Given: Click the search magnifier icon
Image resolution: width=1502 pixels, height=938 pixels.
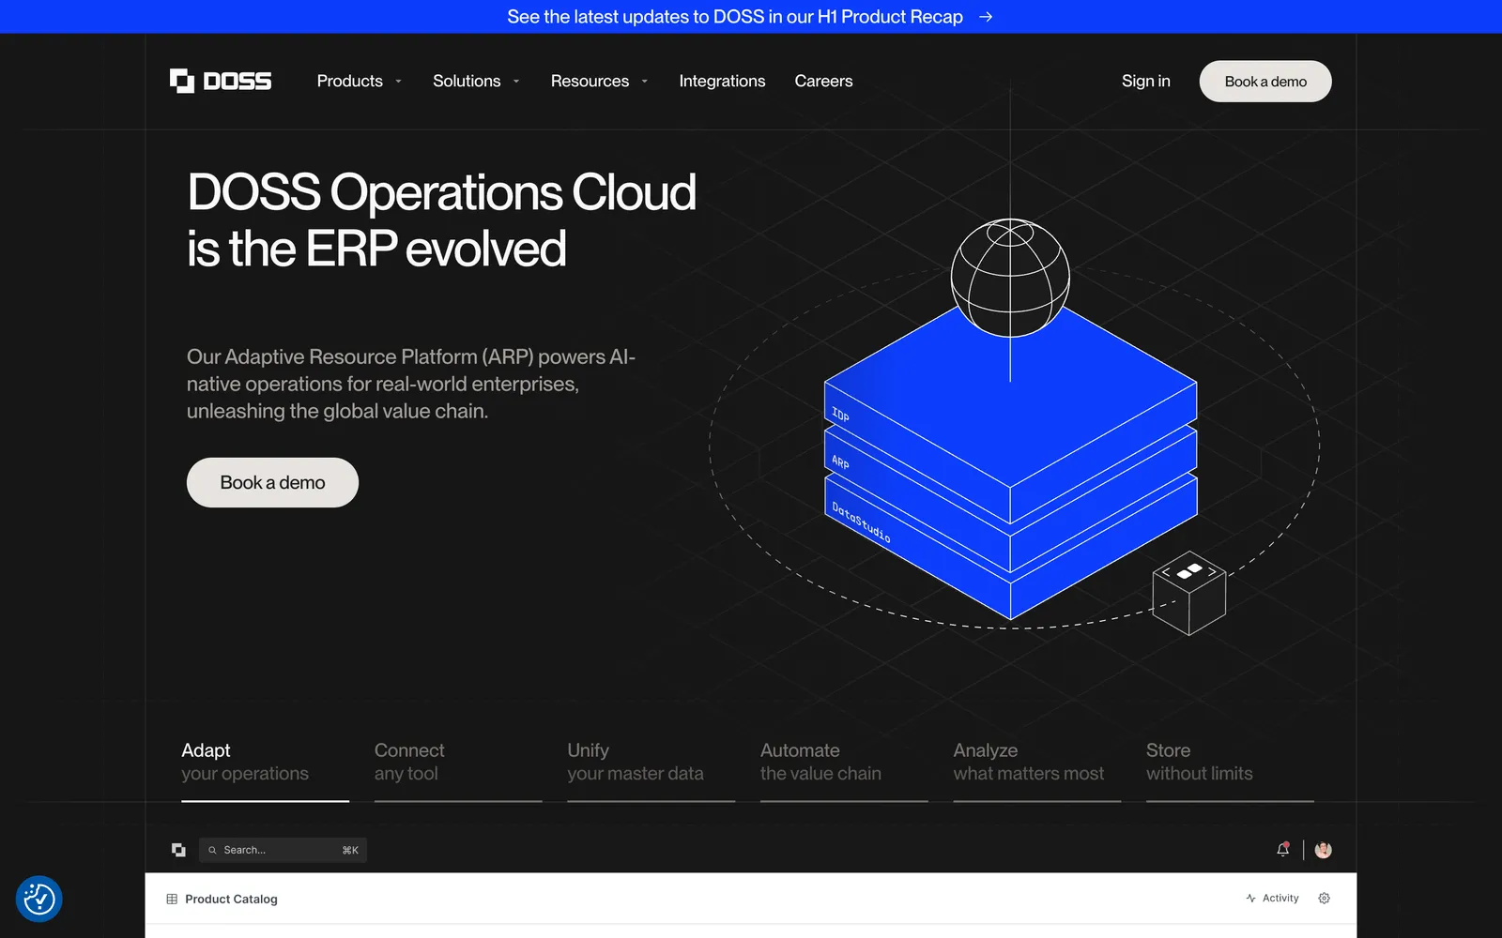Looking at the screenshot, I should [x=212, y=850].
